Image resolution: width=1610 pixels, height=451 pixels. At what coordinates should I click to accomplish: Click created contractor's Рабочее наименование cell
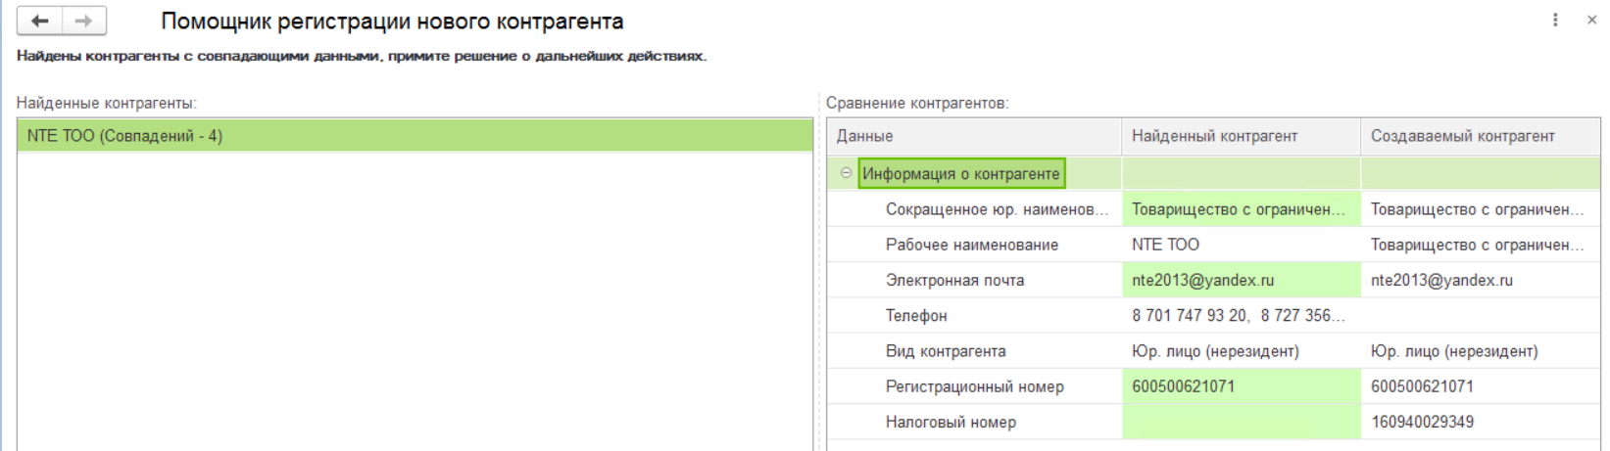1481,245
